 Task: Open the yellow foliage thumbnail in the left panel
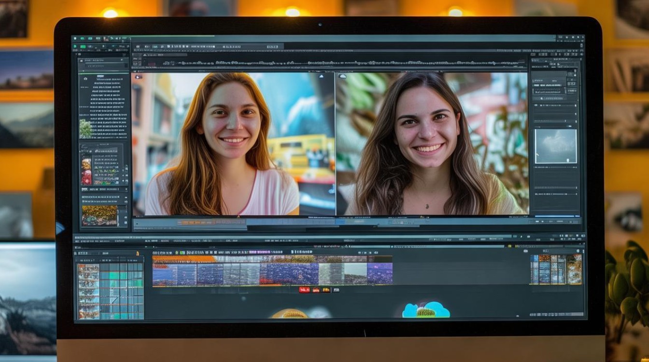(x=99, y=215)
